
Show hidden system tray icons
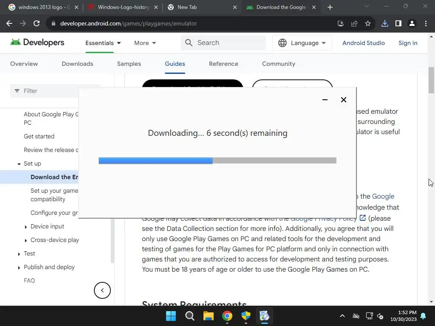[x=342, y=316]
